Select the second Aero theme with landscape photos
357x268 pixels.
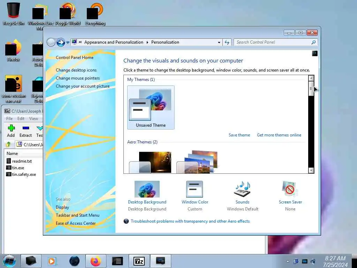[x=197, y=162]
